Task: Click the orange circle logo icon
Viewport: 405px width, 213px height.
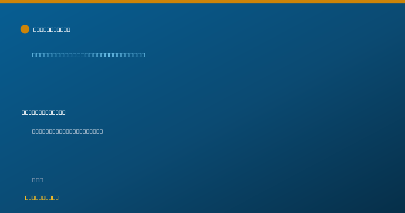Action: pos(25,29)
